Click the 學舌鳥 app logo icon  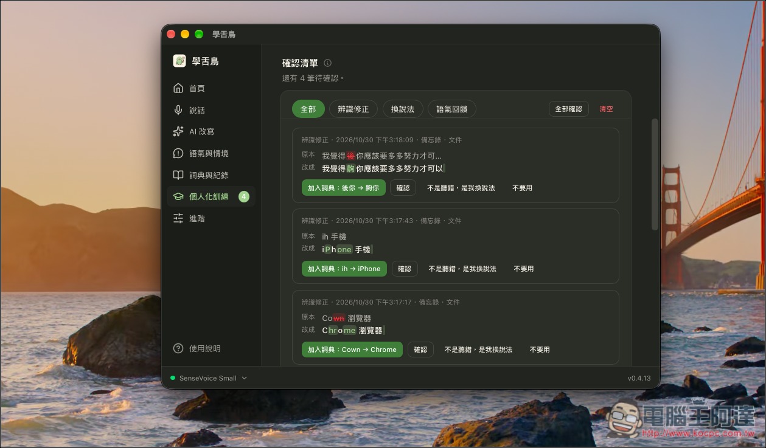point(179,61)
